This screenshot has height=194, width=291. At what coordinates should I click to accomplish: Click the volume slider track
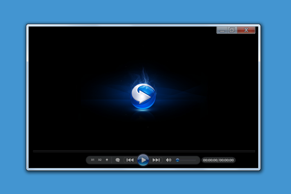pyautogui.click(x=186, y=160)
